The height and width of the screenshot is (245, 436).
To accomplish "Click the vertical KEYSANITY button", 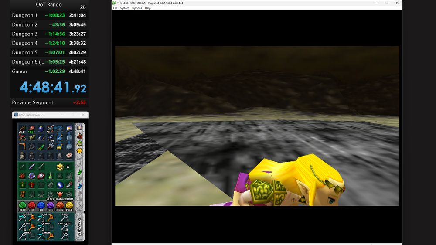I will pyautogui.click(x=79, y=227).
